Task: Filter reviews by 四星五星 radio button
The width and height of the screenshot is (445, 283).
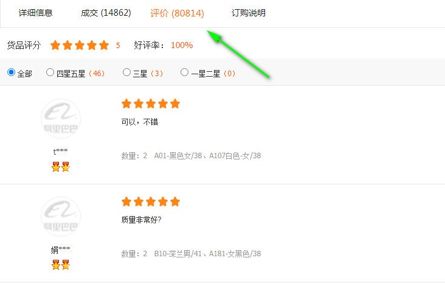Action: [50, 72]
